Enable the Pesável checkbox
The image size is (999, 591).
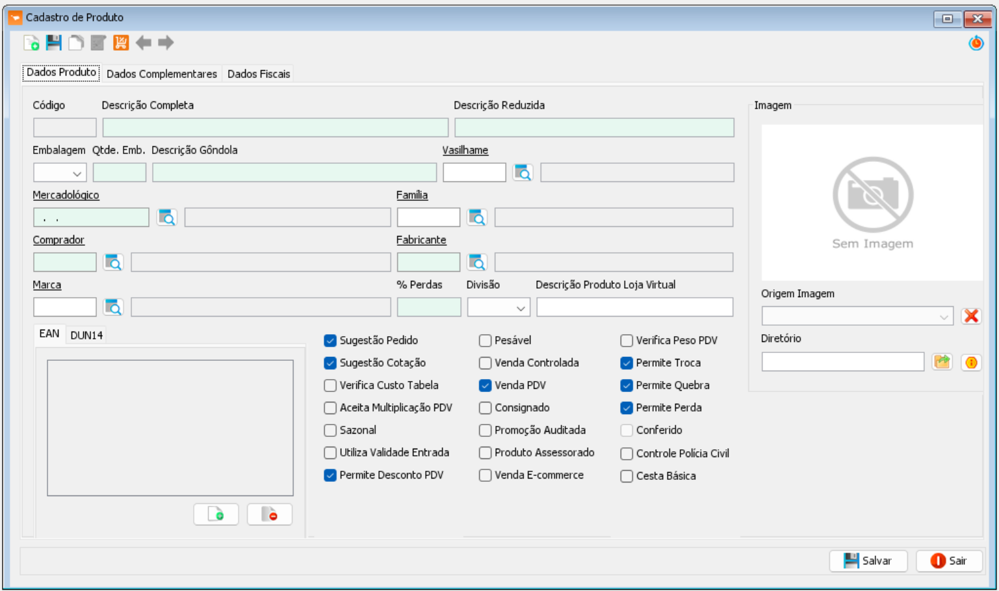point(485,341)
